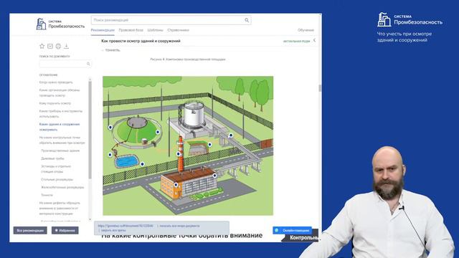Click the envelope icon beside the star

click(50, 46)
